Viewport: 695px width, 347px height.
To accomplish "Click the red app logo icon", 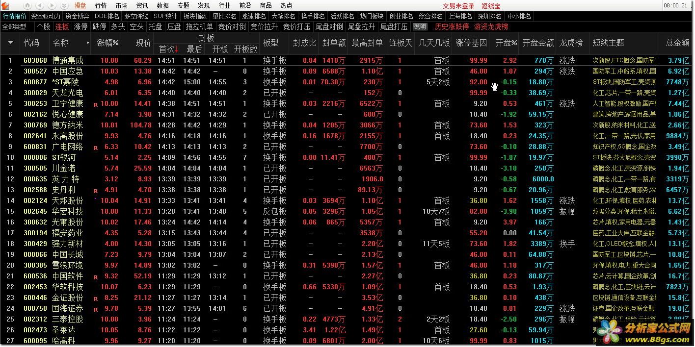I will pos(5,5).
